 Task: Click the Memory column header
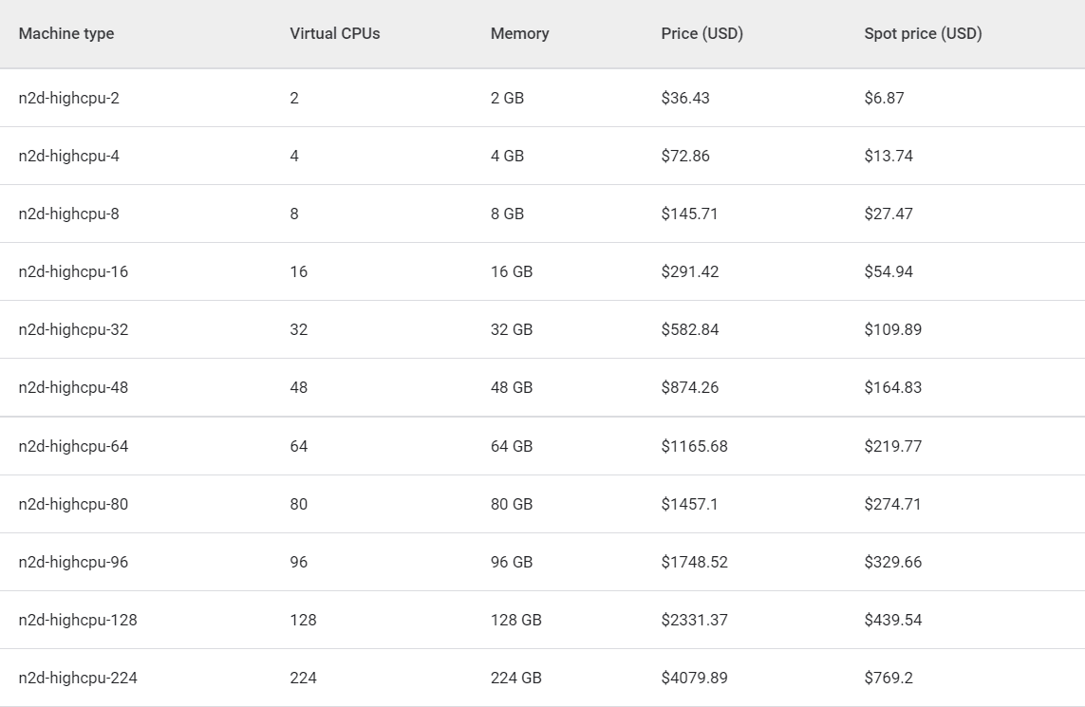519,33
